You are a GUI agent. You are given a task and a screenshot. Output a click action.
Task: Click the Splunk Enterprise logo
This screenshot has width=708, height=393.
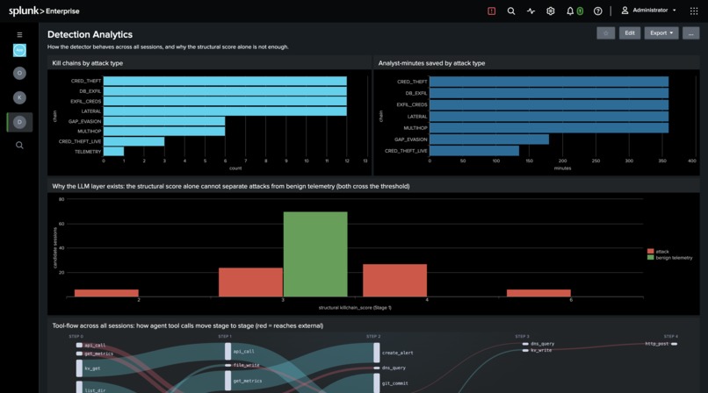44,11
